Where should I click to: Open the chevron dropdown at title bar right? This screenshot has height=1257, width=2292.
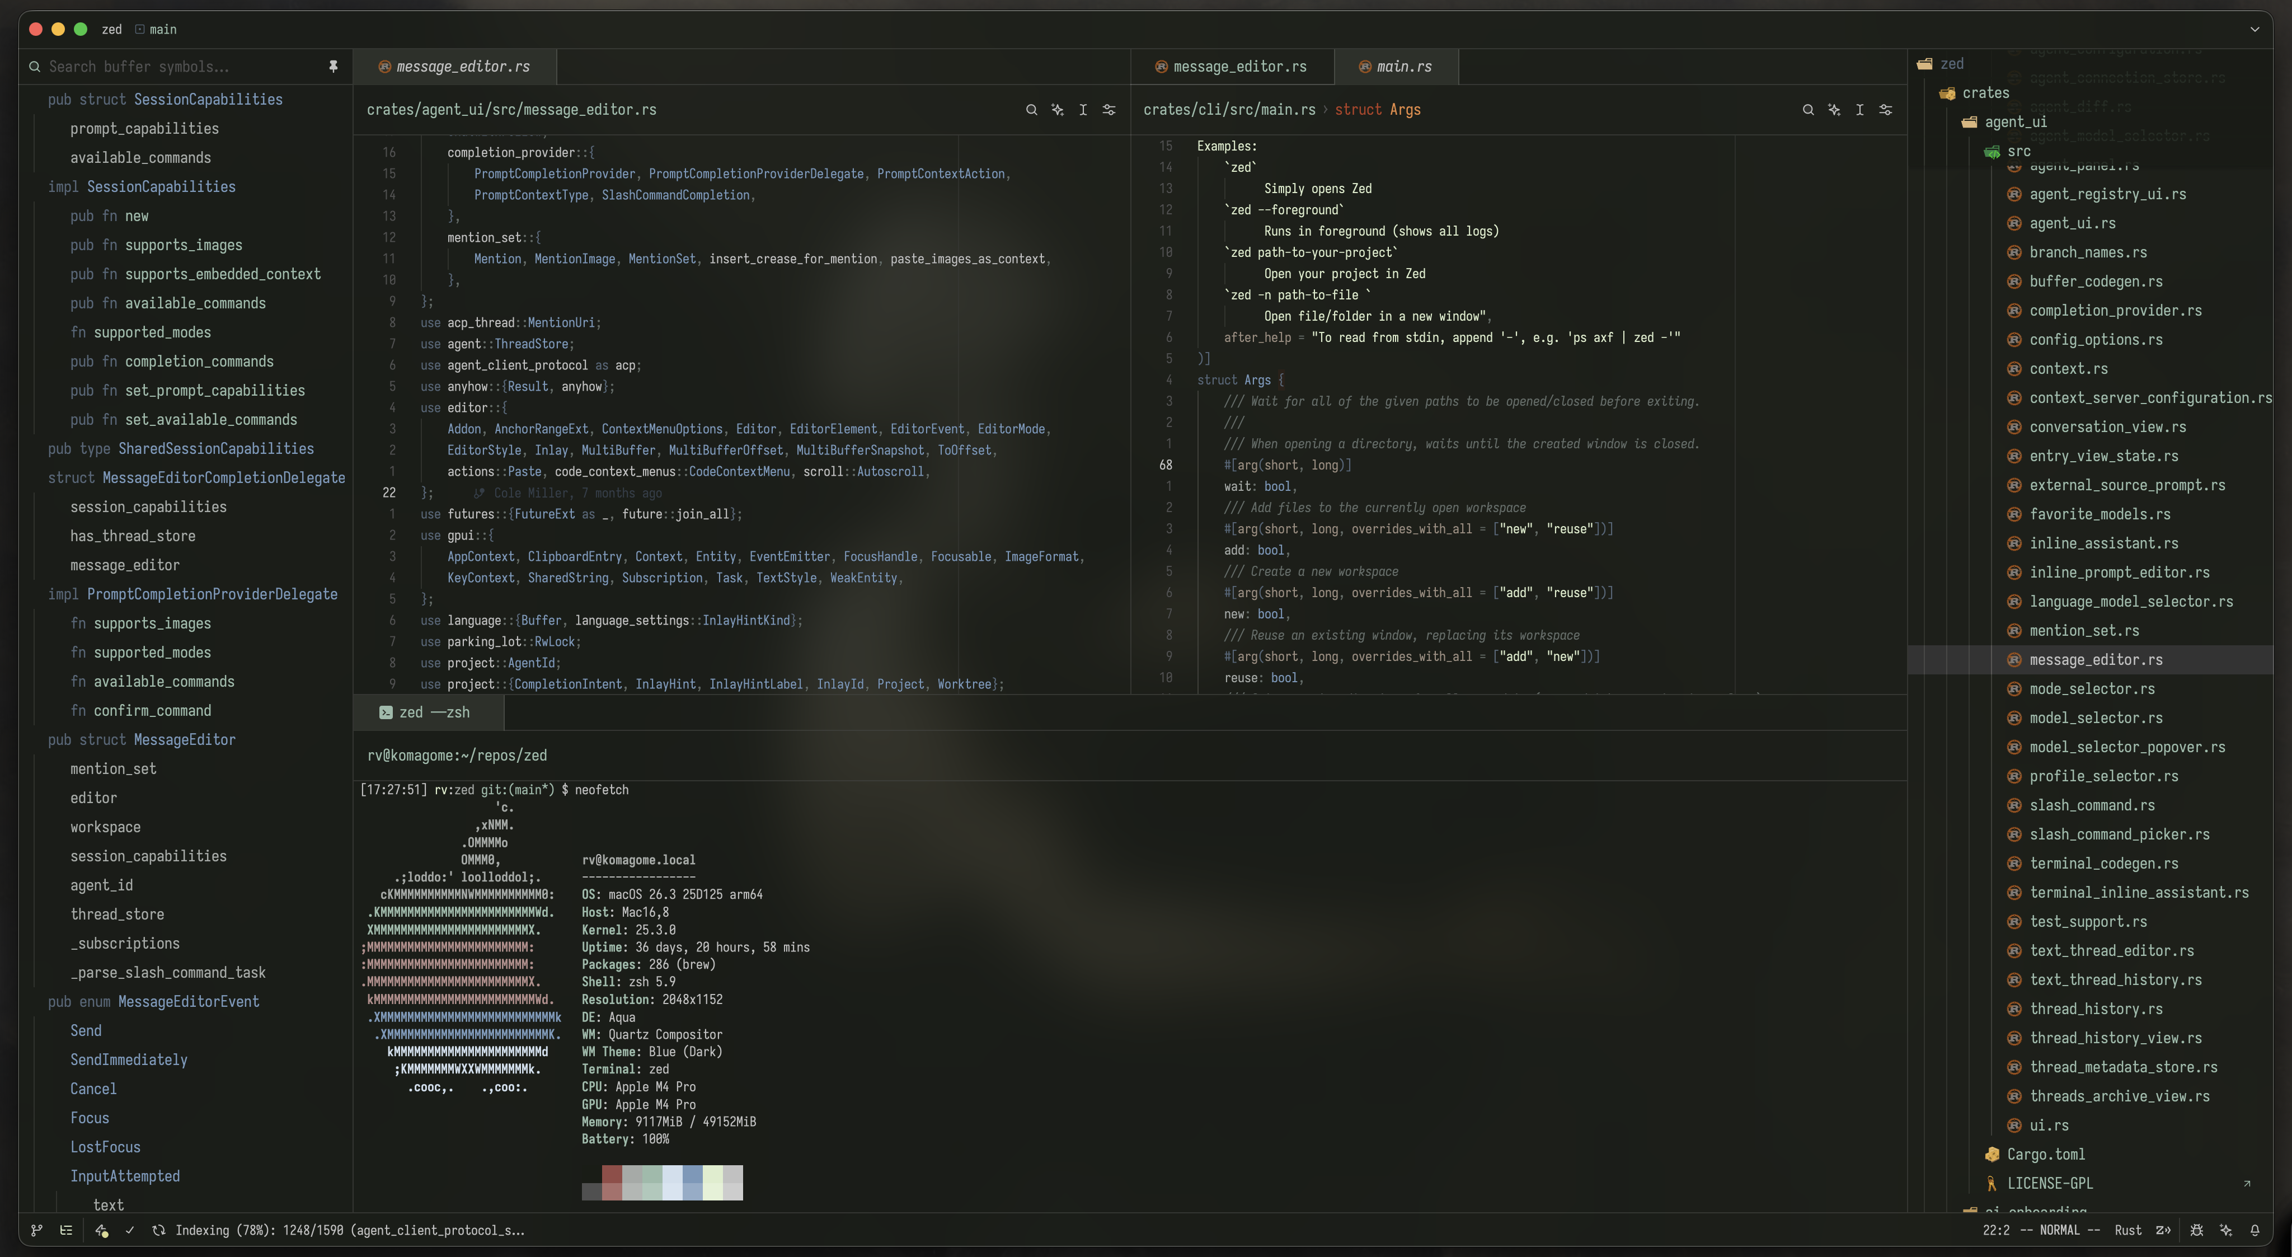[2255, 29]
